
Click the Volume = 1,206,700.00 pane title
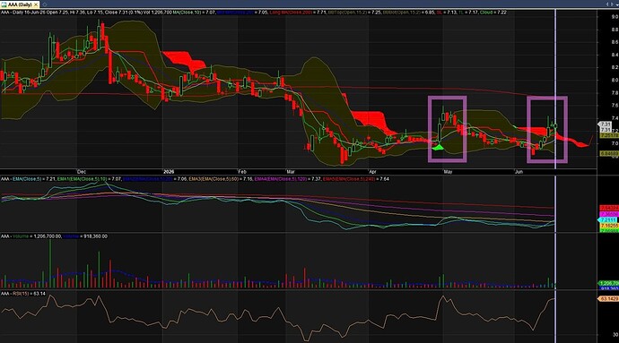coord(37,236)
